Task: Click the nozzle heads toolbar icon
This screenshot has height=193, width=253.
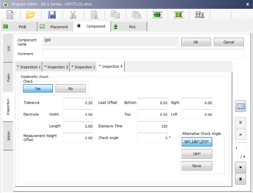Action: click(199, 15)
